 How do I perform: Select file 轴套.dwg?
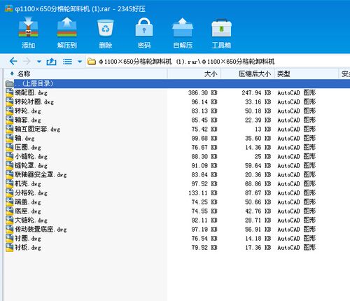click(28, 120)
